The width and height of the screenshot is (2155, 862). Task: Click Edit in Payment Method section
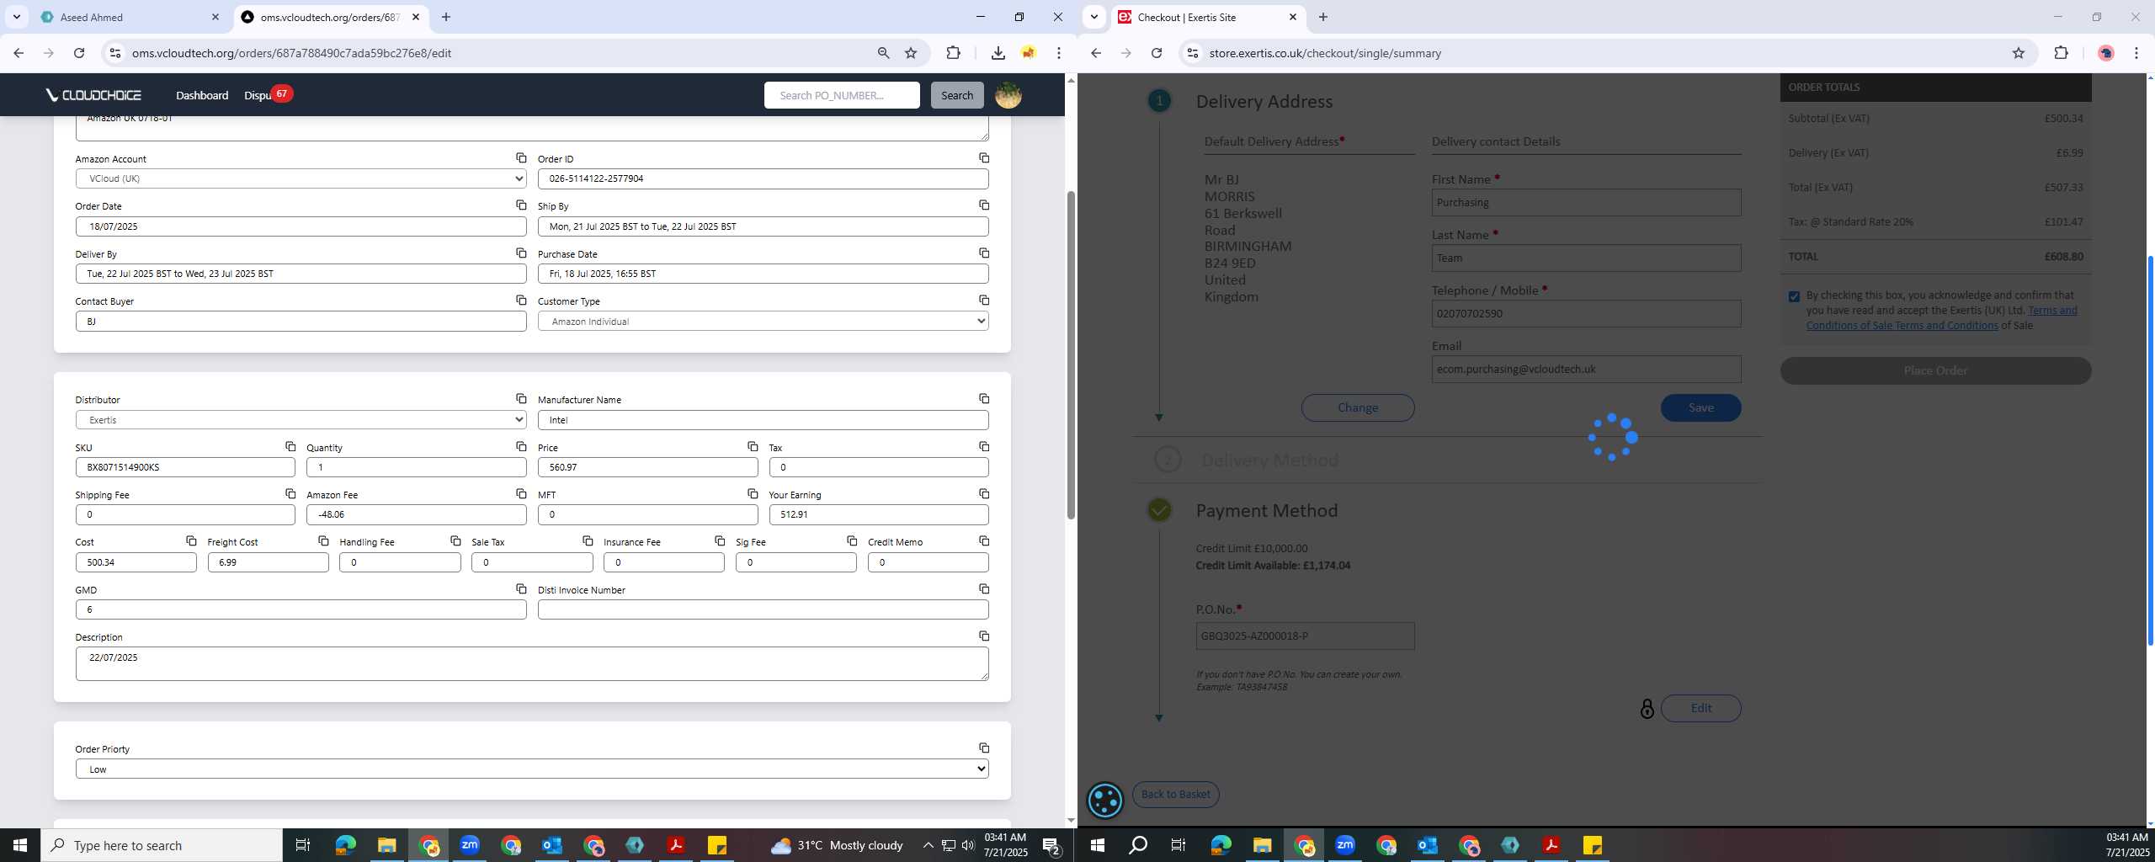click(x=1700, y=708)
